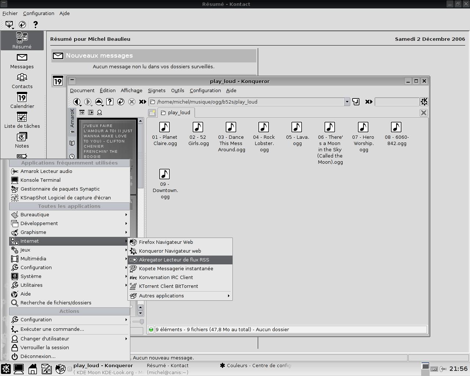Open location history dropdown in Konqueror
This screenshot has width=470, height=376.
coord(347,102)
